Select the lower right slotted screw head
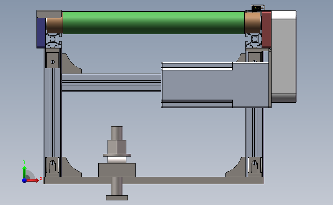333x205 pixels. coord(255,163)
